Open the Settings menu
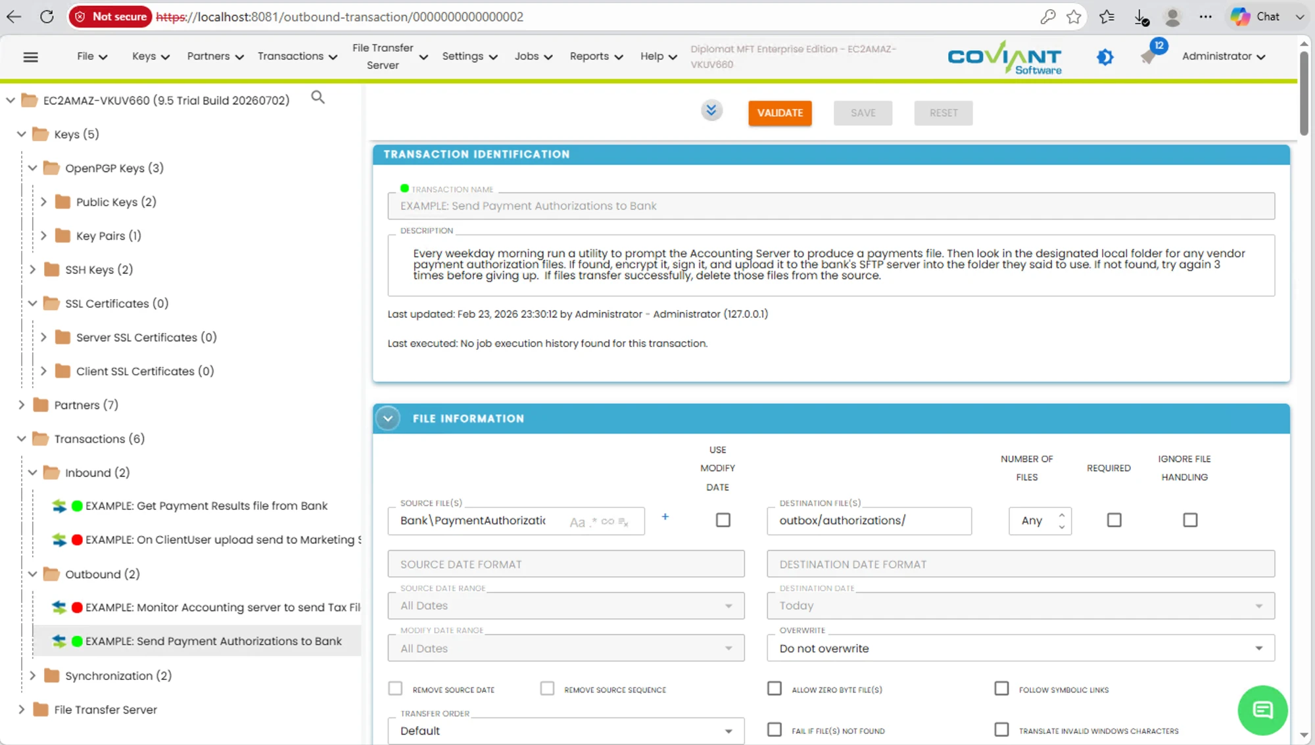 469,56
